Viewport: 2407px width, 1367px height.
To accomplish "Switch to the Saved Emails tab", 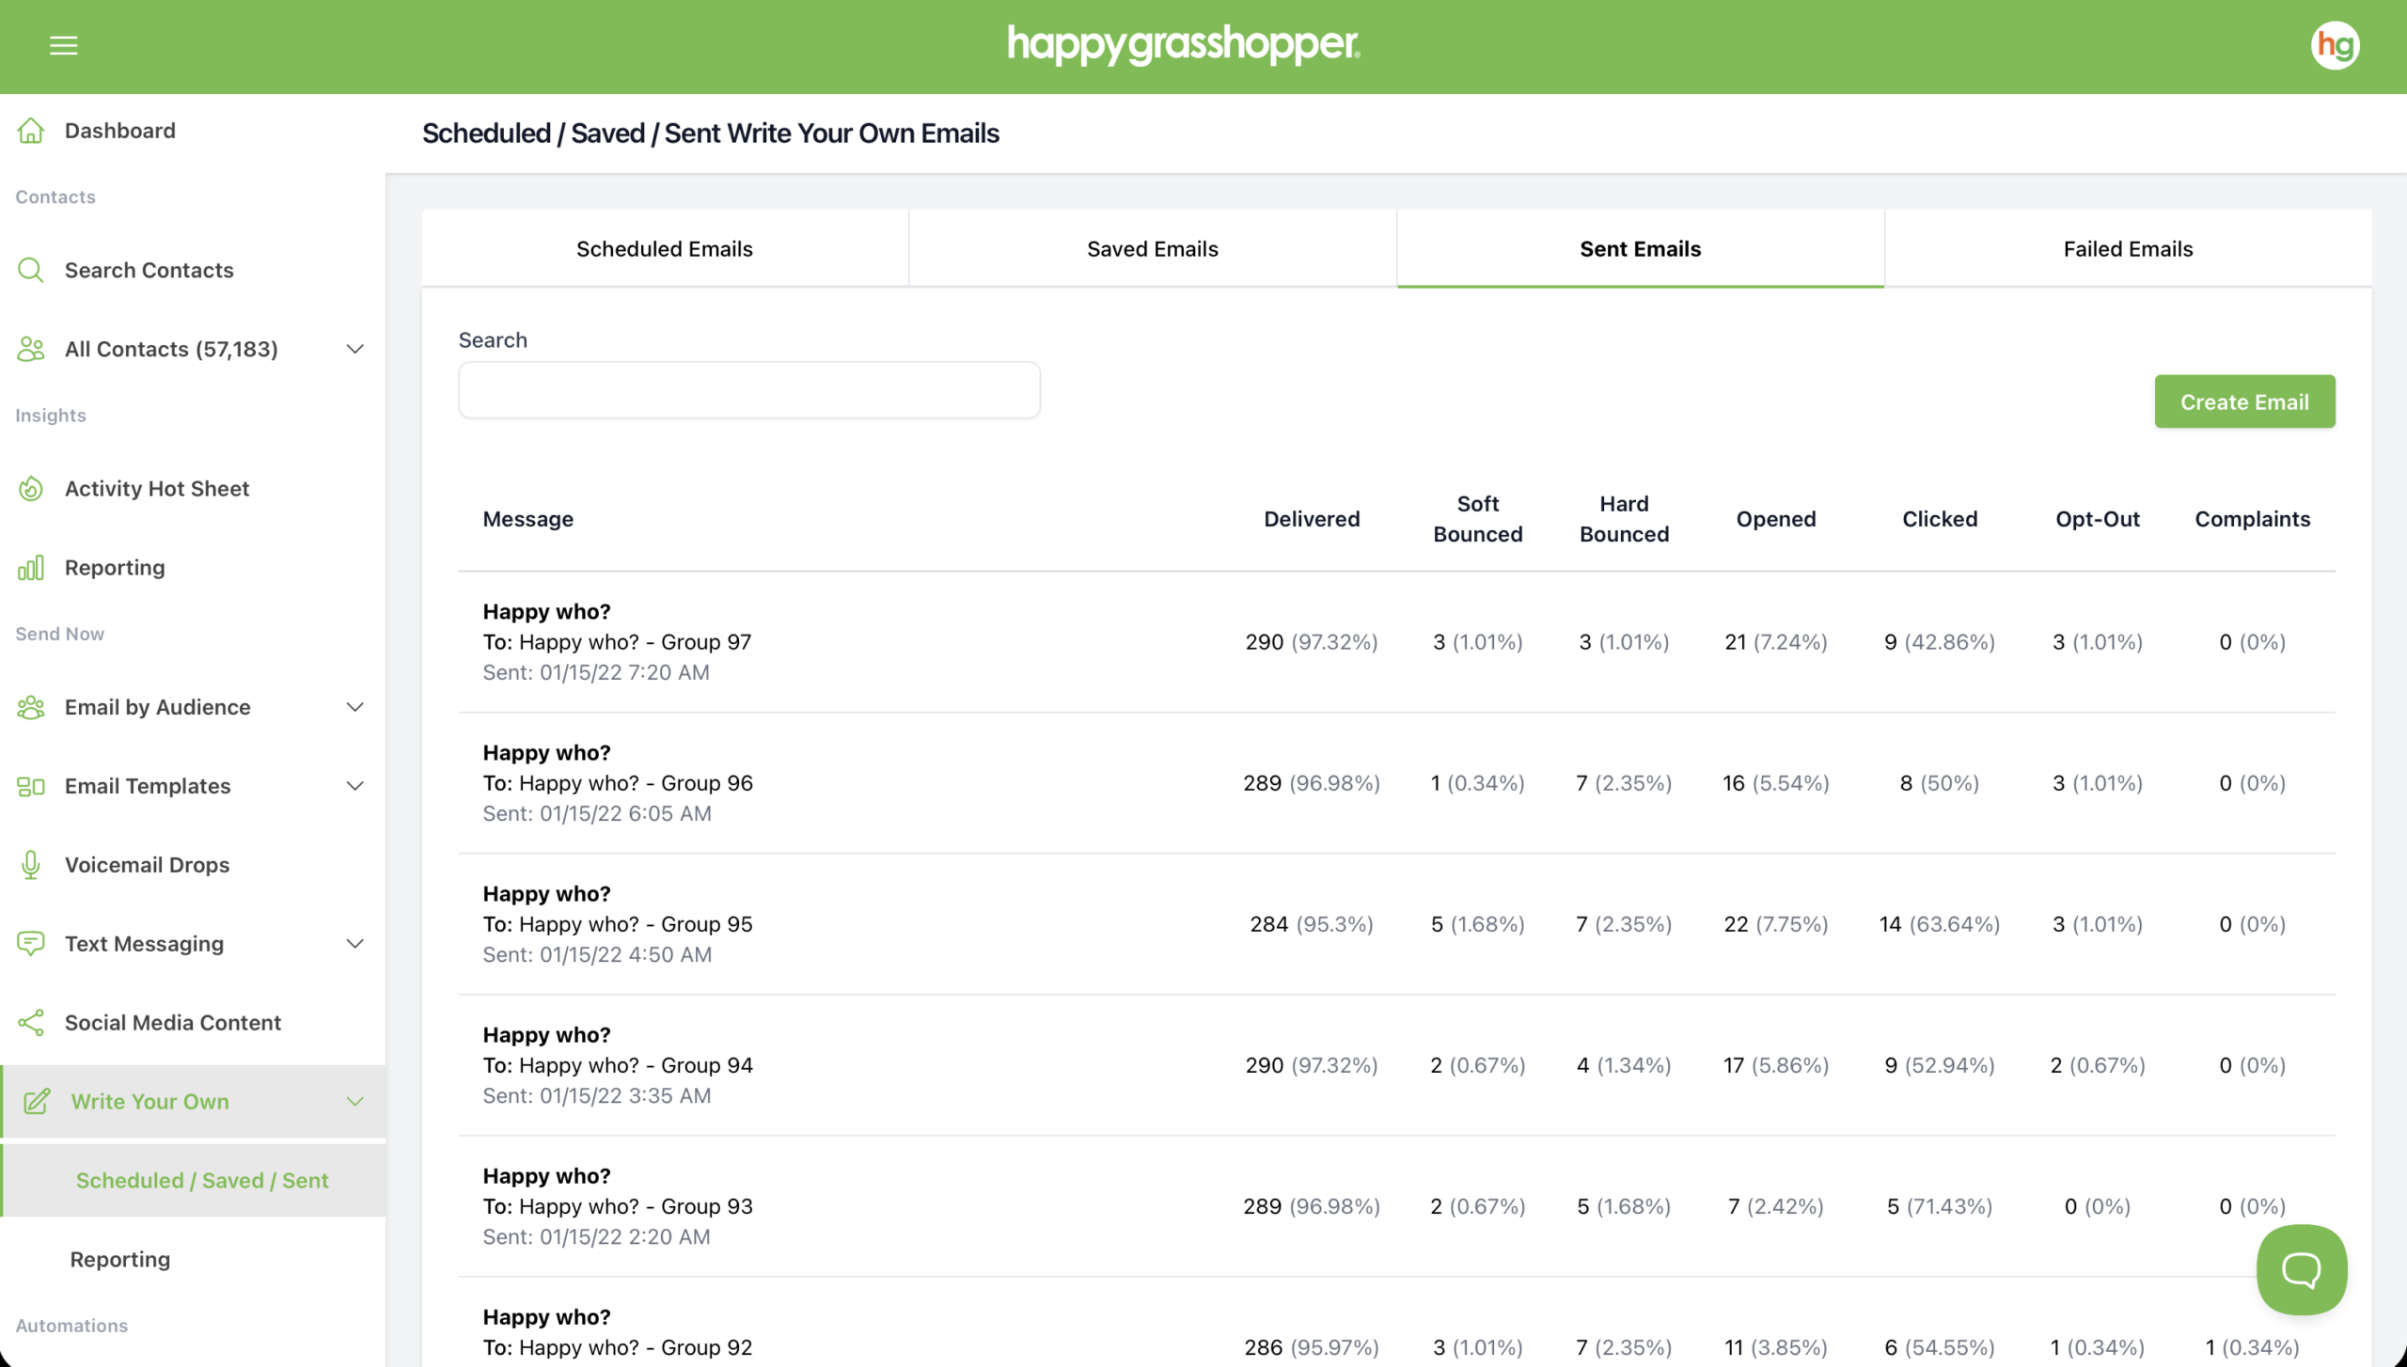I will [1153, 248].
